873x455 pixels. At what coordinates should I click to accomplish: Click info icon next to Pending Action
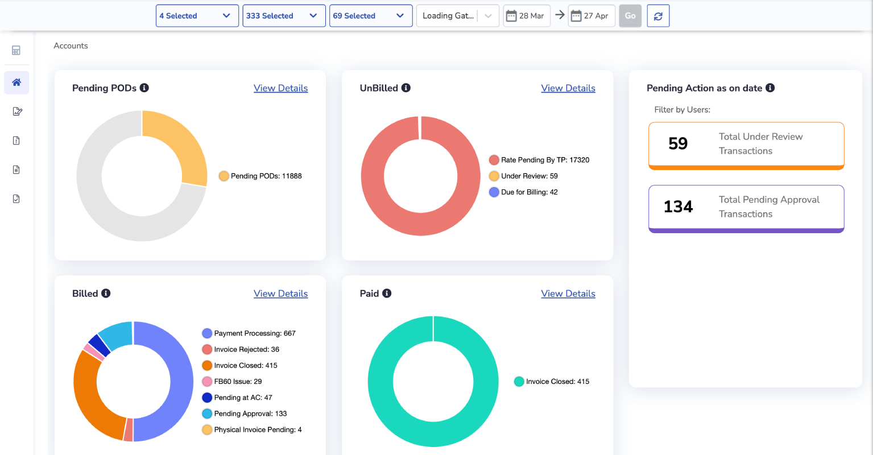(x=770, y=88)
